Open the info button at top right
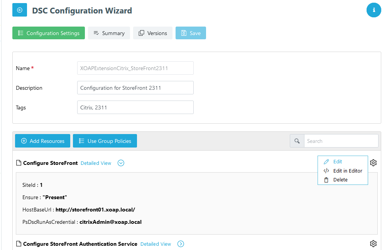This screenshot has width=382, height=250. (x=374, y=10)
